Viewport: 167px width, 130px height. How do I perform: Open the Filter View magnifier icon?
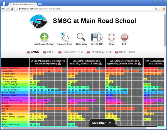[81, 37]
